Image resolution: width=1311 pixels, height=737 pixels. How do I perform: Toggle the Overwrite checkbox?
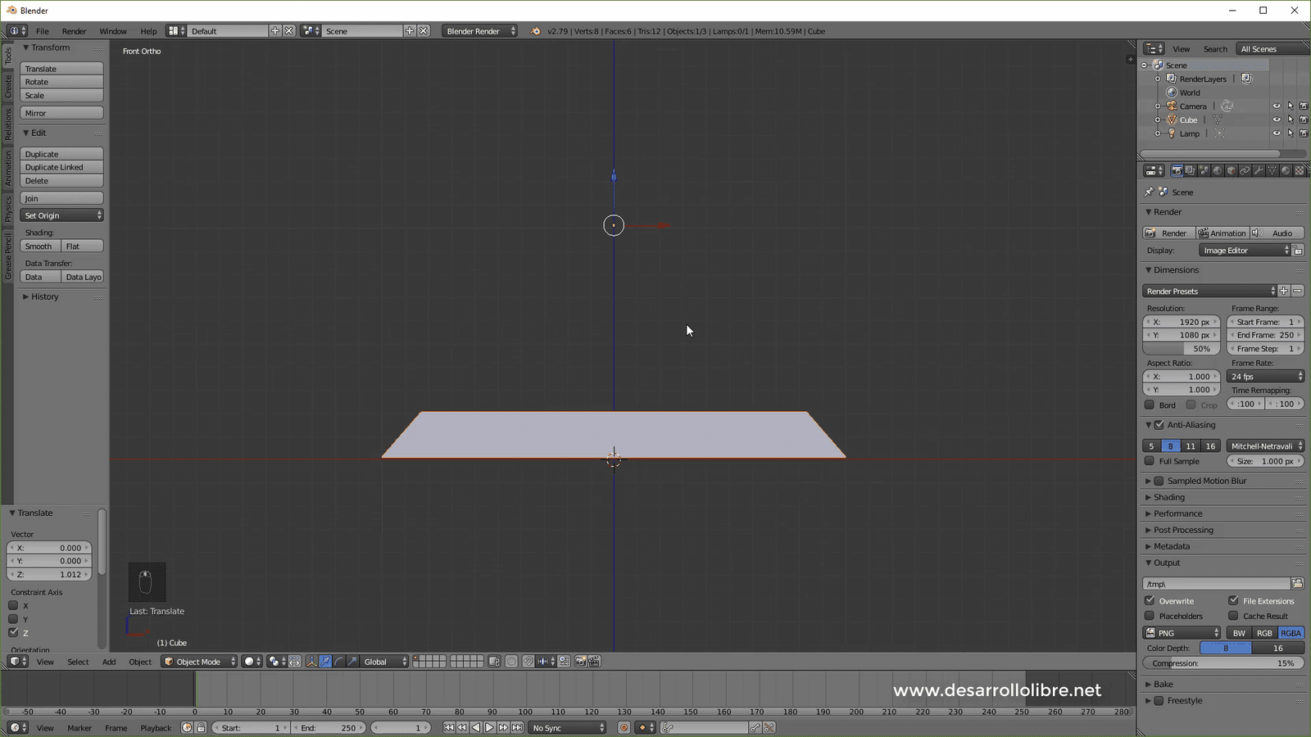[1150, 600]
